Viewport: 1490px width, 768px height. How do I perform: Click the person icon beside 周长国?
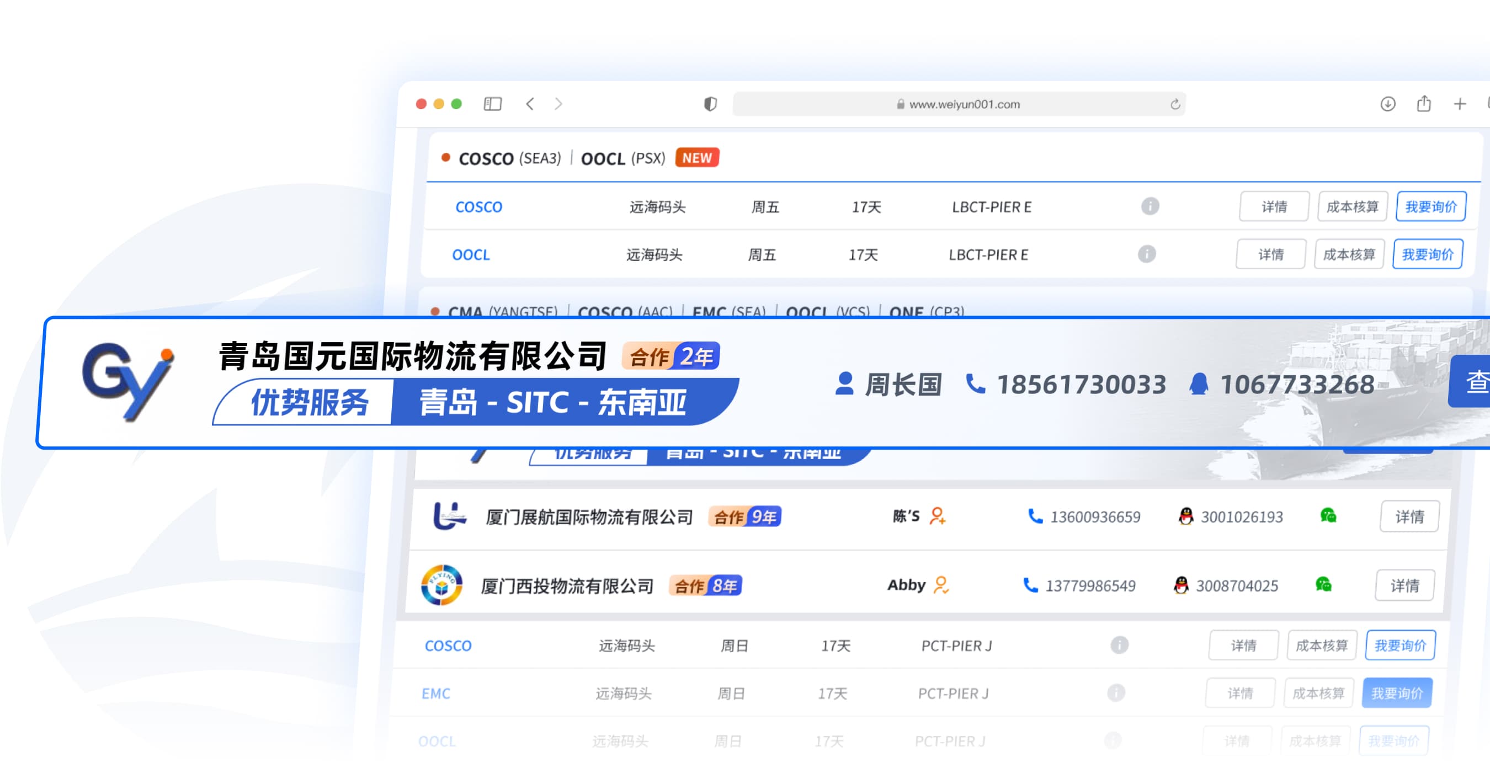pyautogui.click(x=844, y=383)
